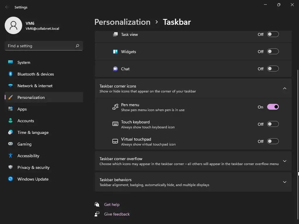Turn on the Widgets toggle

(273, 52)
